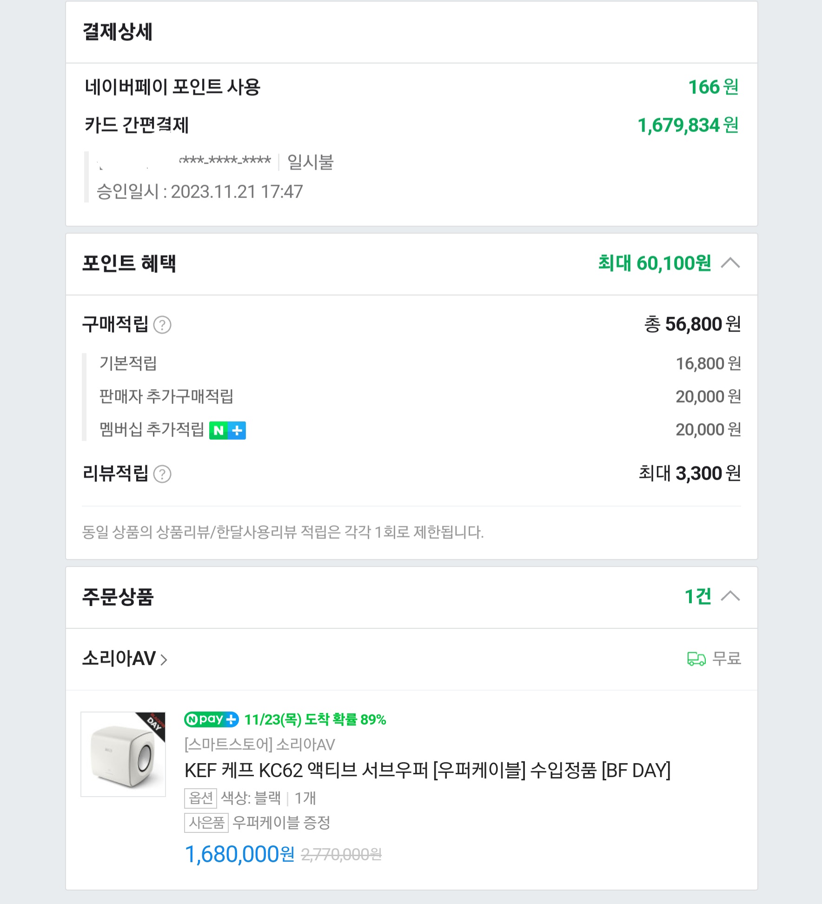The width and height of the screenshot is (822, 904).
Task: Collapse the 주문상품 section chevron
Action: (730, 596)
